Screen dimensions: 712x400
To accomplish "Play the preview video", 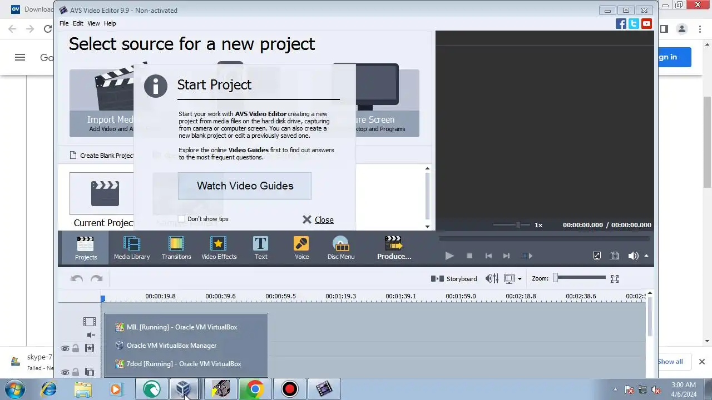I will pyautogui.click(x=449, y=256).
